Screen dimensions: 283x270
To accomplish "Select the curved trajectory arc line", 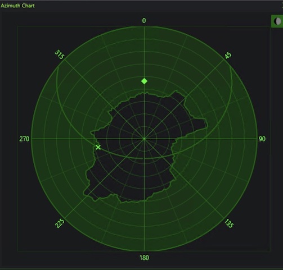I will click(x=144, y=158).
